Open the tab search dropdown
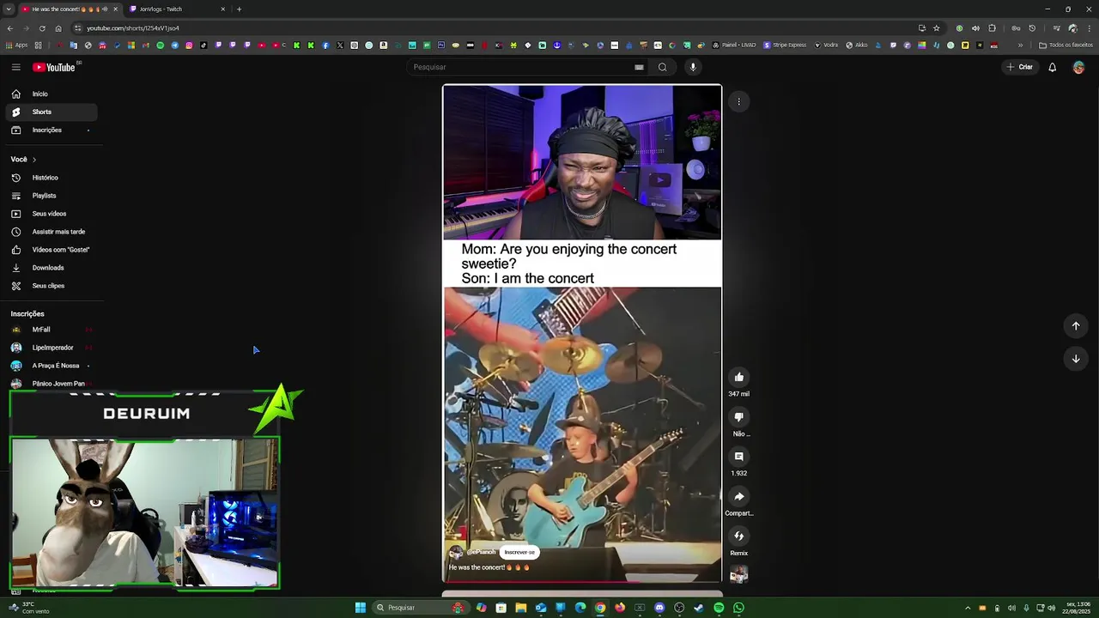This screenshot has height=618, width=1099. tap(8, 9)
